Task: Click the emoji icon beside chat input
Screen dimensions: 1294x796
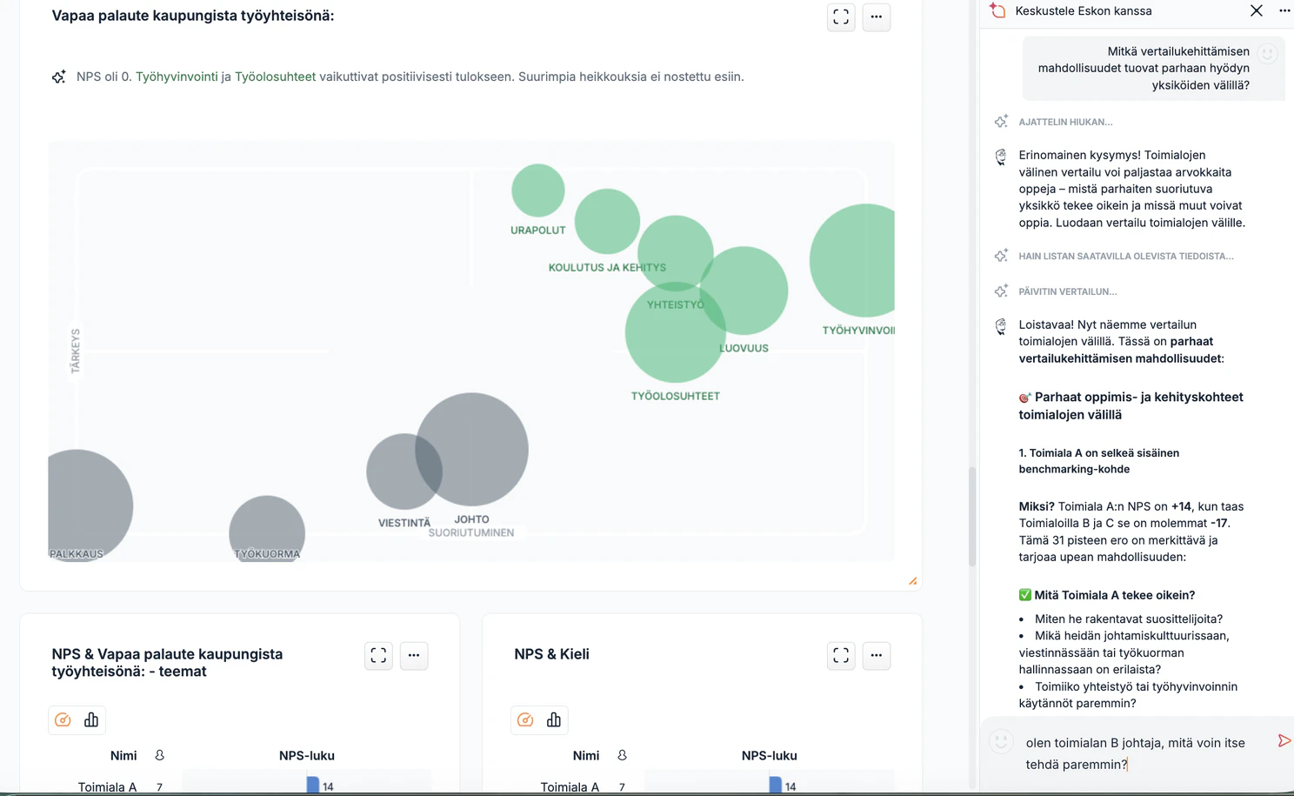Action: click(x=1001, y=741)
